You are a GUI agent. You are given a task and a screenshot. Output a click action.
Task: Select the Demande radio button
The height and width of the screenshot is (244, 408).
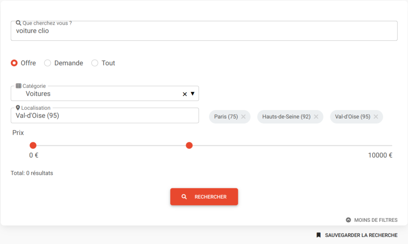47,63
